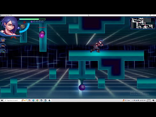
Task: Open Microsoft Edge from the taskbar
Action: 33,100
